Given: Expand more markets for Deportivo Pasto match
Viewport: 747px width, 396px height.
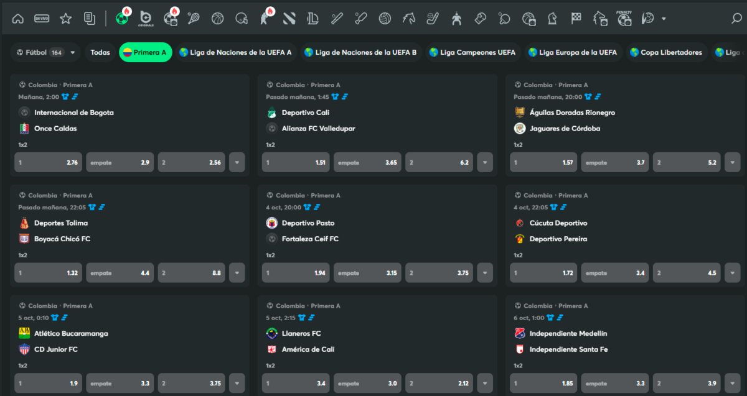Looking at the screenshot, I should (485, 273).
